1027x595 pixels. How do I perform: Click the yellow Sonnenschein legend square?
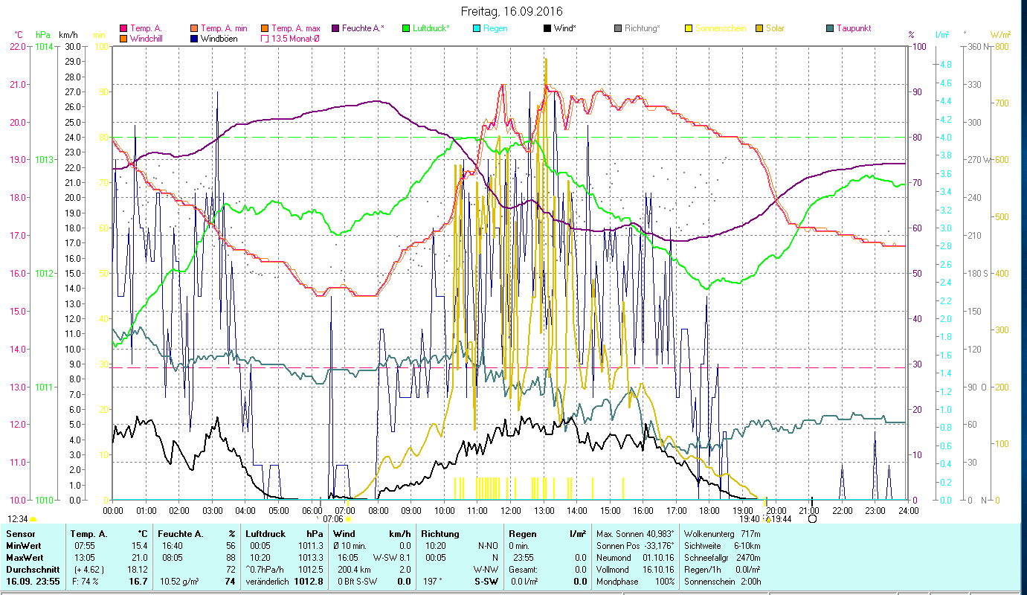click(x=689, y=28)
